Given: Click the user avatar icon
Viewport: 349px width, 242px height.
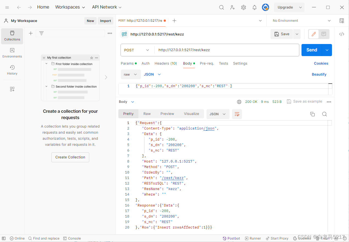Looking at the screenshot, I should tap(265, 7).
